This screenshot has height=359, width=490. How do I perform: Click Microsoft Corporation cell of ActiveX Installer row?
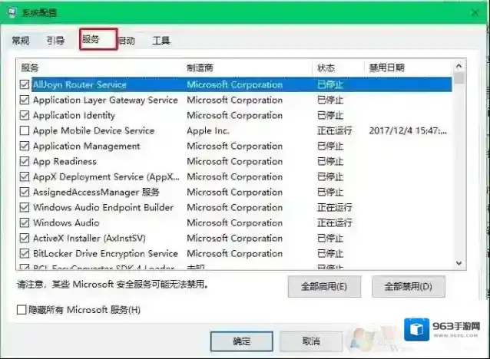(x=235, y=239)
